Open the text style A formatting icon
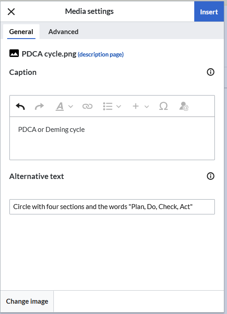 (x=60, y=106)
